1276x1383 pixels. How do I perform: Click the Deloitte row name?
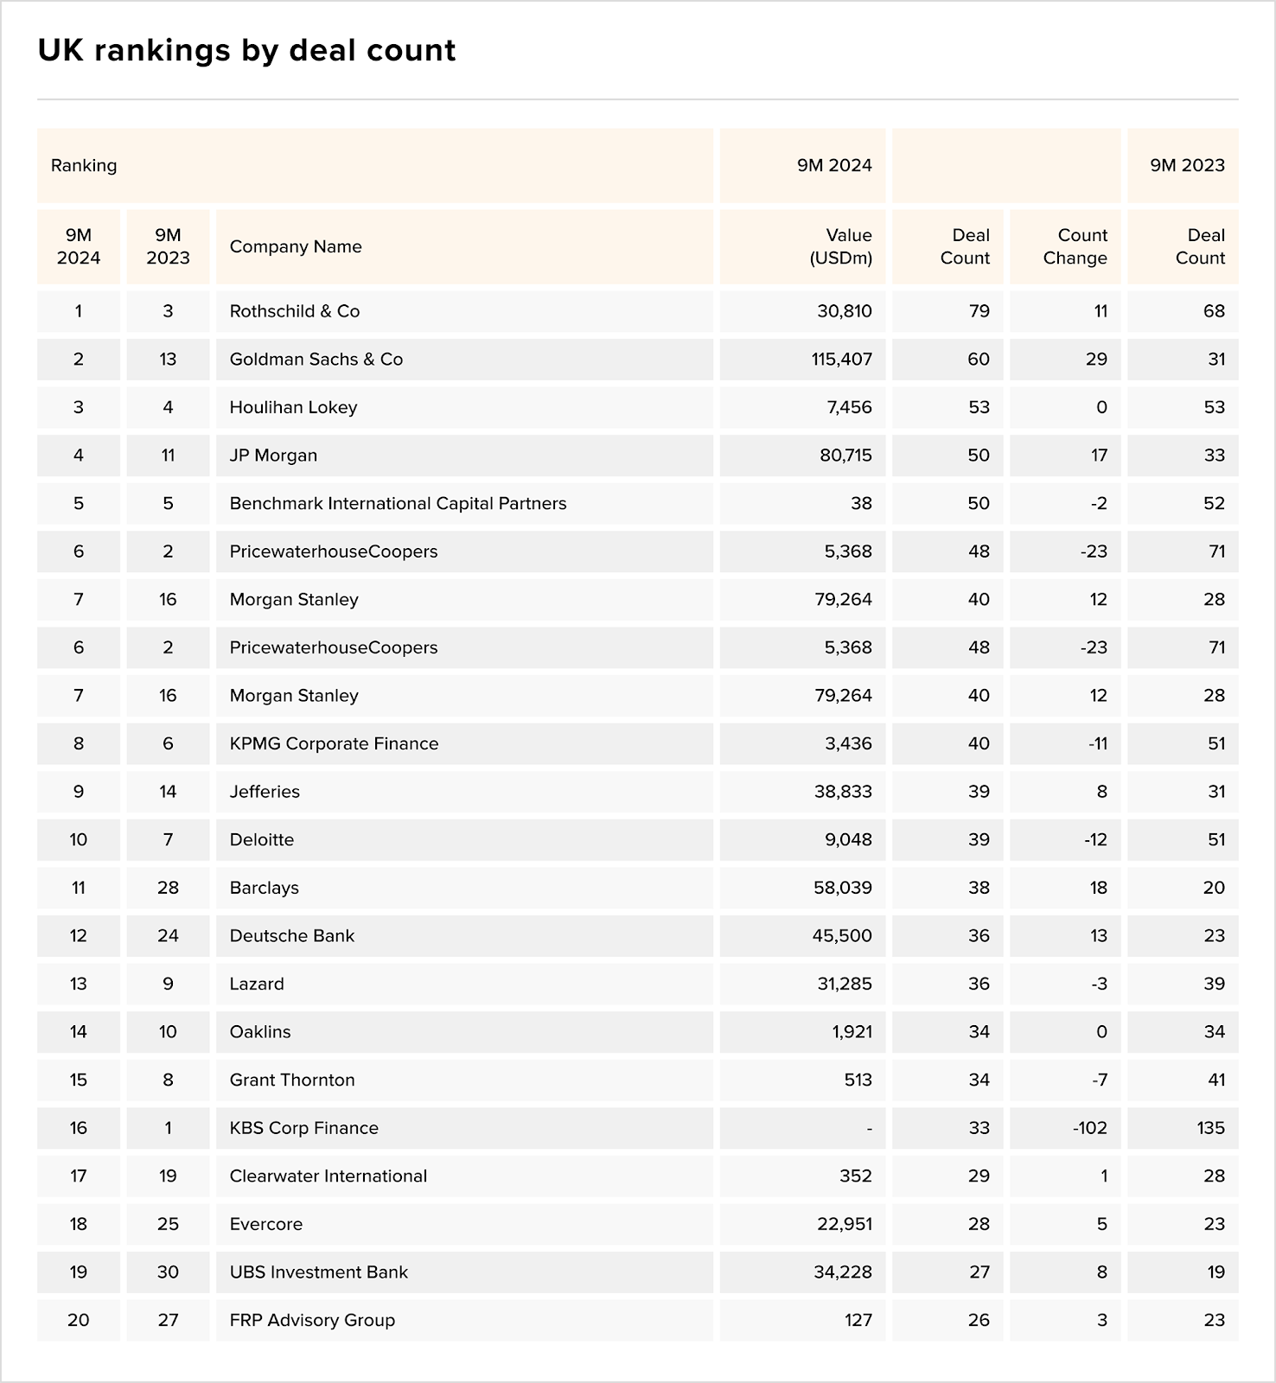tap(262, 840)
